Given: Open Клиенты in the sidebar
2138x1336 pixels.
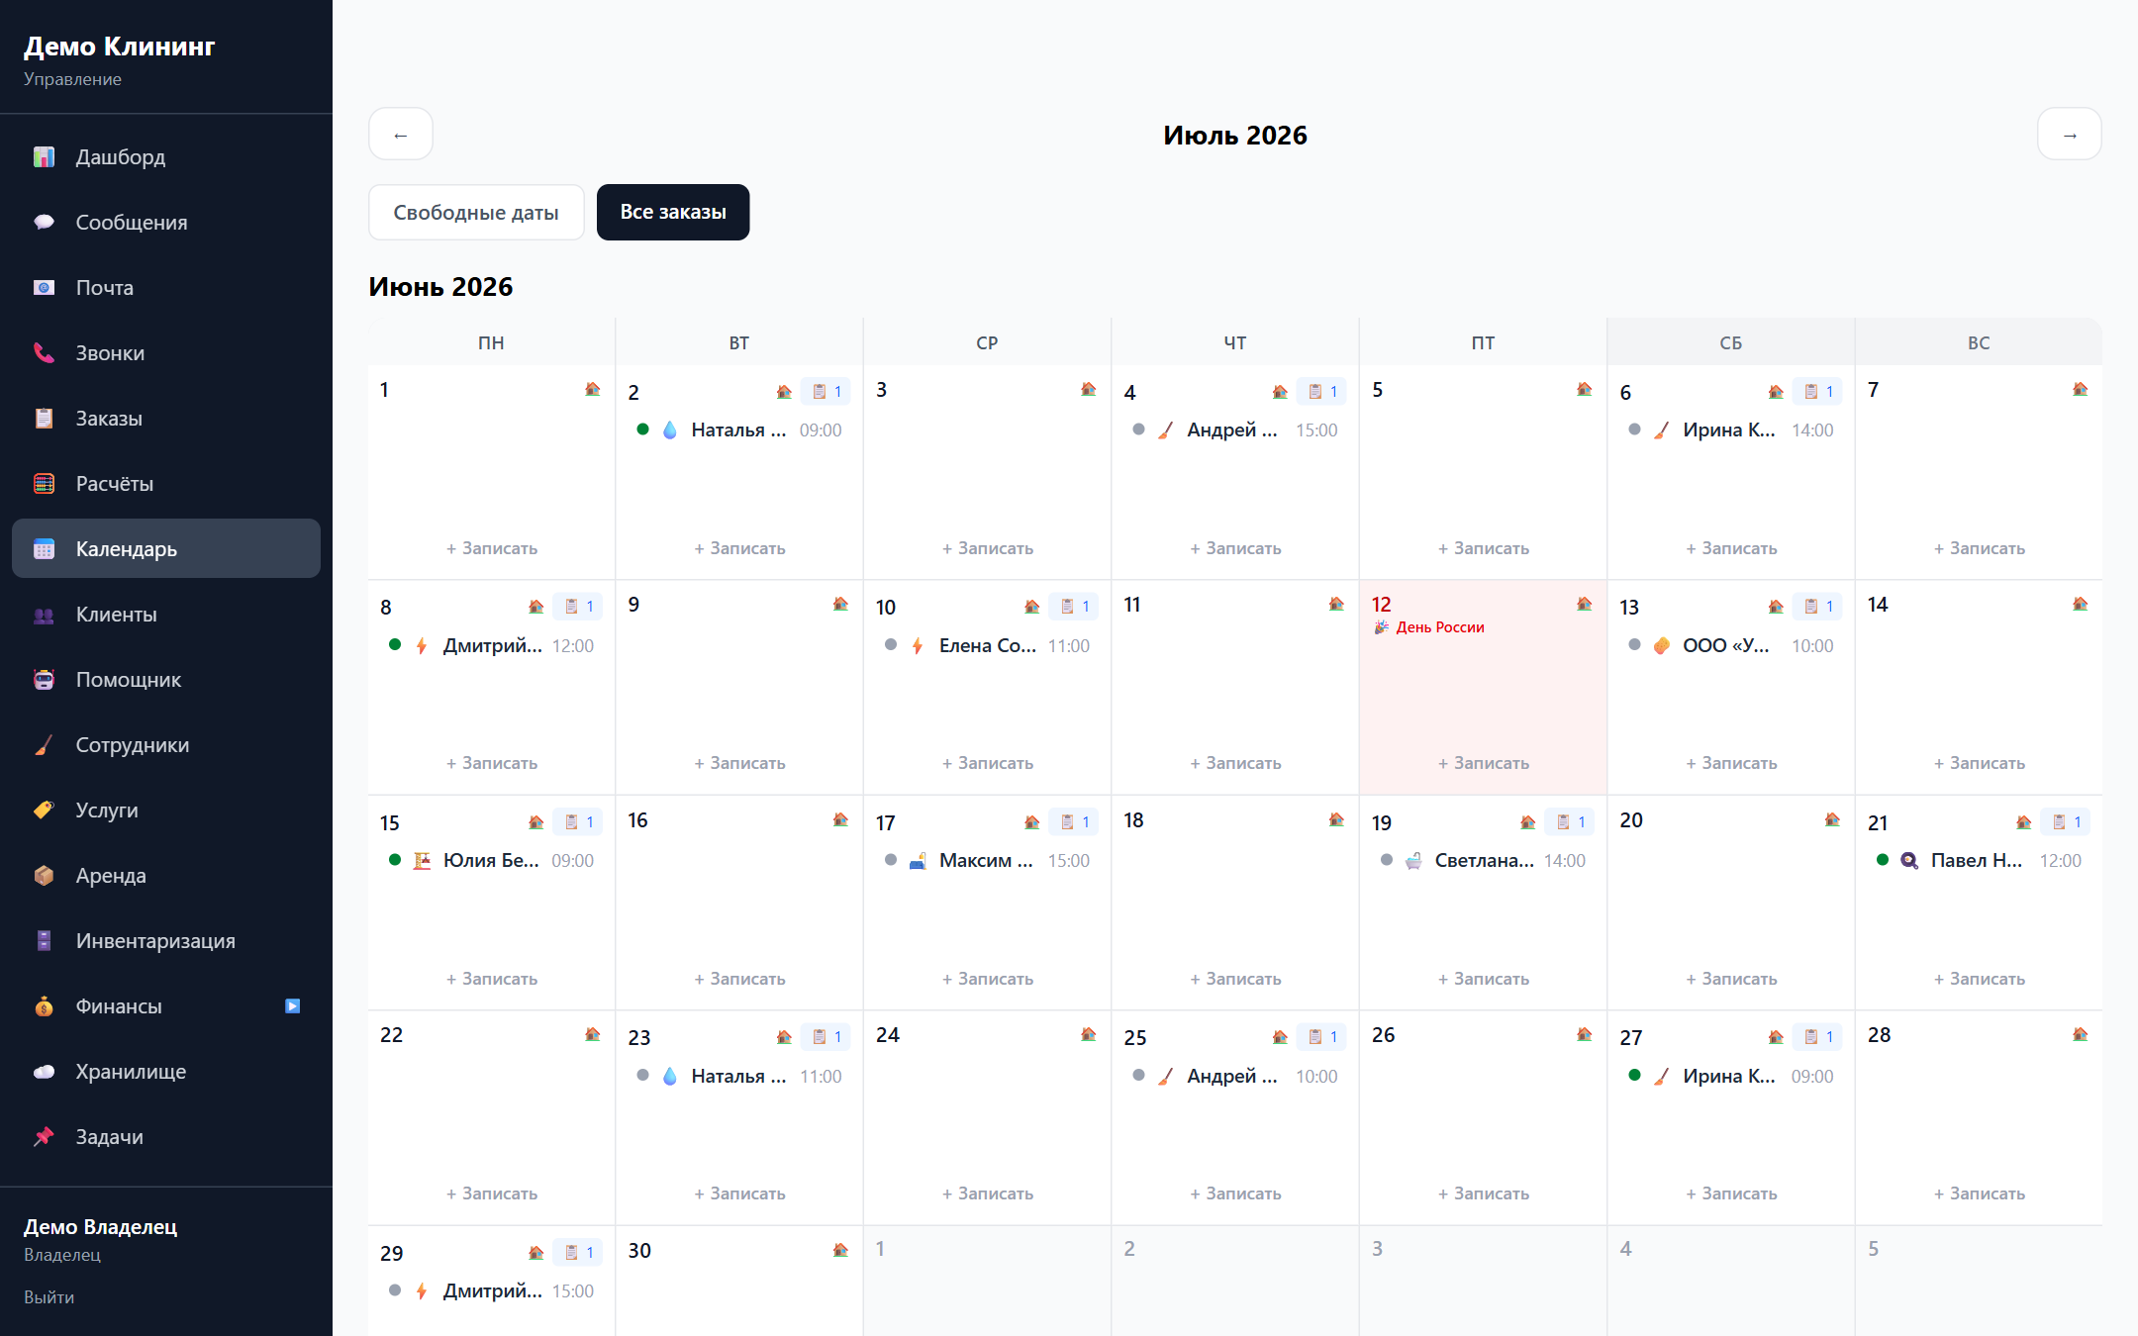Looking at the screenshot, I should click(x=166, y=615).
